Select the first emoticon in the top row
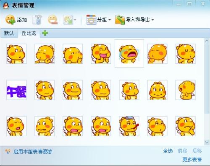This screenshot has width=210, height=166. (16, 54)
